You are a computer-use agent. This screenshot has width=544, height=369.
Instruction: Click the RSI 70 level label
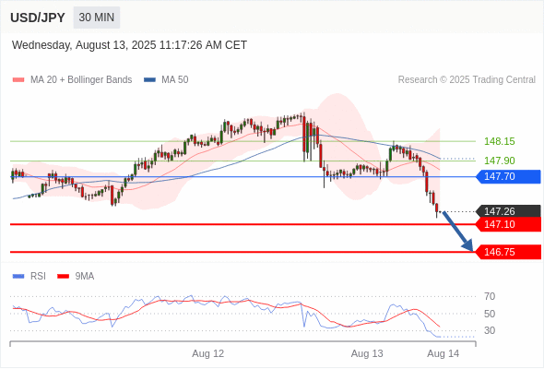tap(490, 296)
